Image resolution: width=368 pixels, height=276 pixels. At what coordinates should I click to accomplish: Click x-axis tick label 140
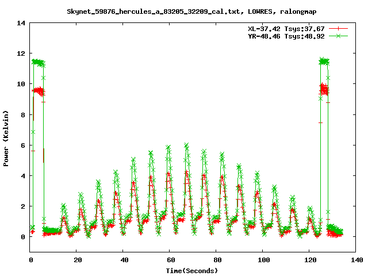pos(357,260)
